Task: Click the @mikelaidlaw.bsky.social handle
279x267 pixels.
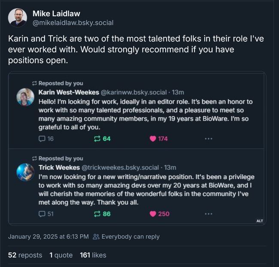Action: (73, 23)
